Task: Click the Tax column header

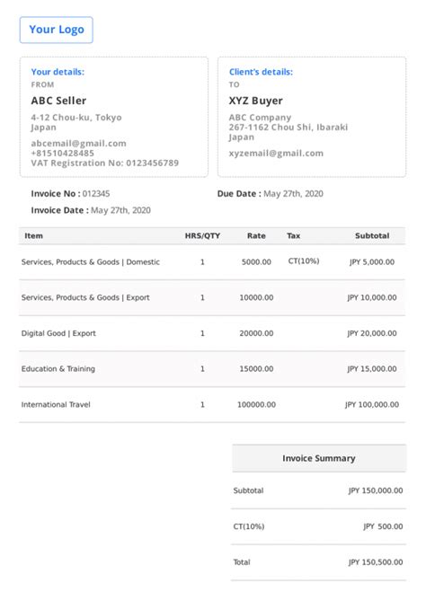Action: (x=294, y=235)
